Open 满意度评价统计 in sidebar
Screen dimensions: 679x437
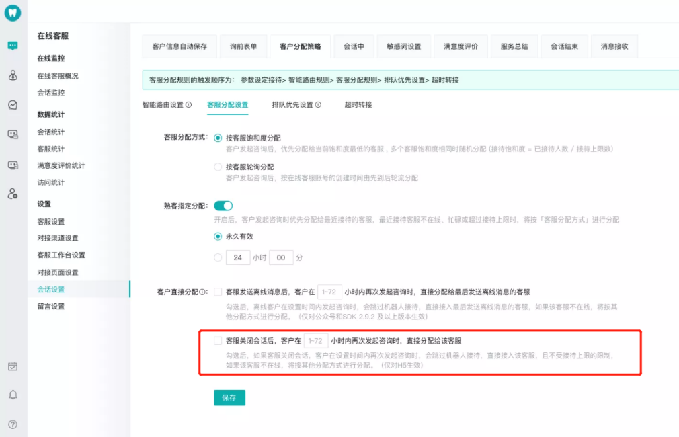tap(61, 165)
